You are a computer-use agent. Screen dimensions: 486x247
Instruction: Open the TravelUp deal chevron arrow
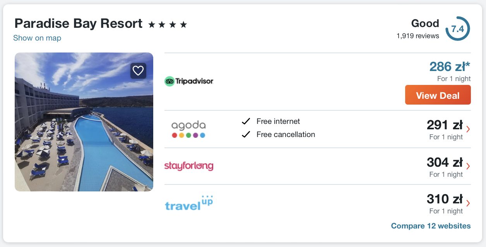point(468,203)
